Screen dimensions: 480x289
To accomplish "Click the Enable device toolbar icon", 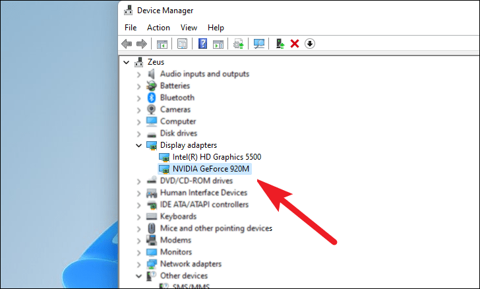I will click(280, 44).
